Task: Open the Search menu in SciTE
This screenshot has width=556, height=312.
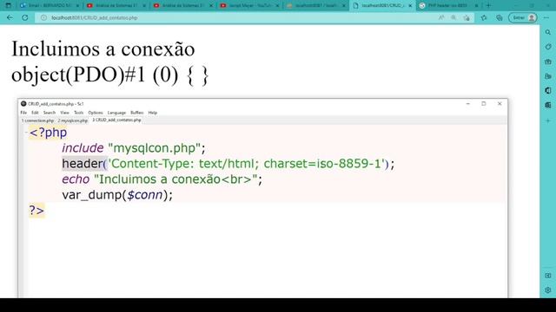Action: click(50, 113)
